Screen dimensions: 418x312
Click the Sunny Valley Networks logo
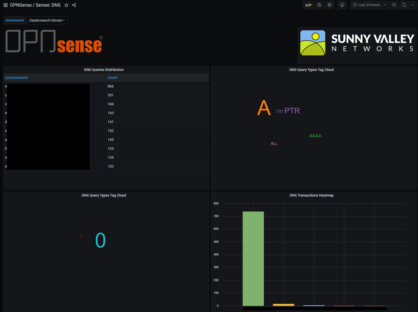tap(357, 43)
